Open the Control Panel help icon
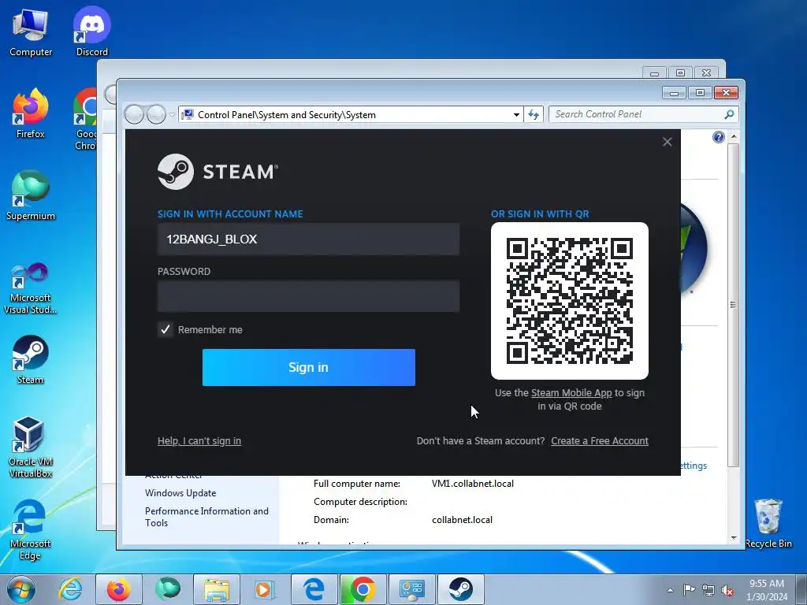807x605 pixels. [x=719, y=137]
